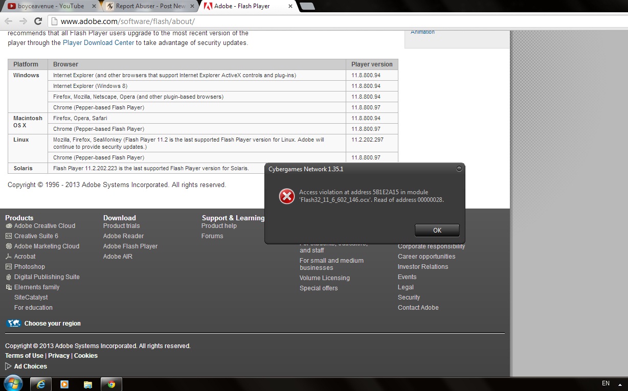Click the EN language indicator in the taskbar

point(605,383)
